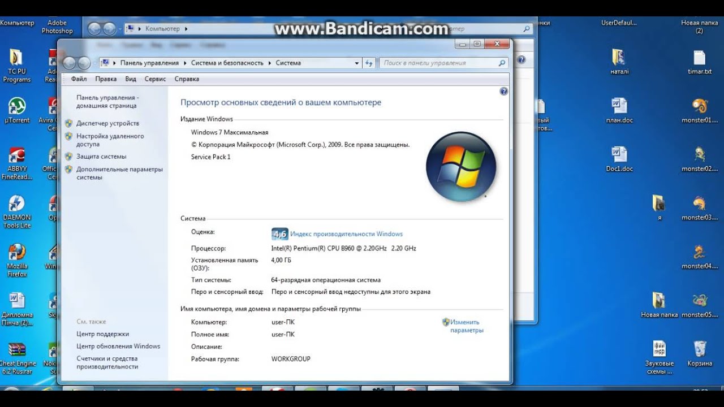Open Центр поддержки link
The height and width of the screenshot is (407, 724).
pos(102,334)
